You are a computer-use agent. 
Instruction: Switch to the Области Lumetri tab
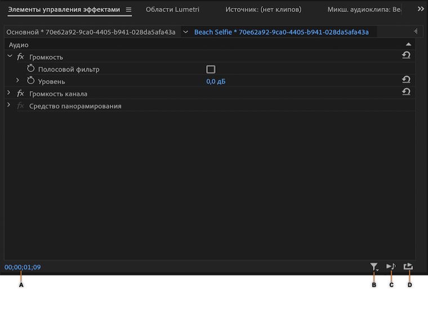172,10
